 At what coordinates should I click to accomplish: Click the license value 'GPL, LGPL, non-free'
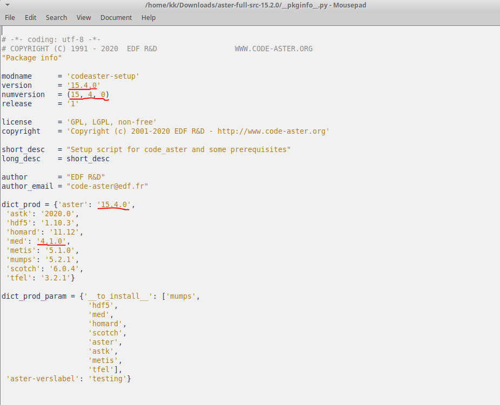[x=112, y=122]
